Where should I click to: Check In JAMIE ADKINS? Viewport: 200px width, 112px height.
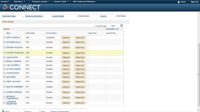(x=66, y=57)
